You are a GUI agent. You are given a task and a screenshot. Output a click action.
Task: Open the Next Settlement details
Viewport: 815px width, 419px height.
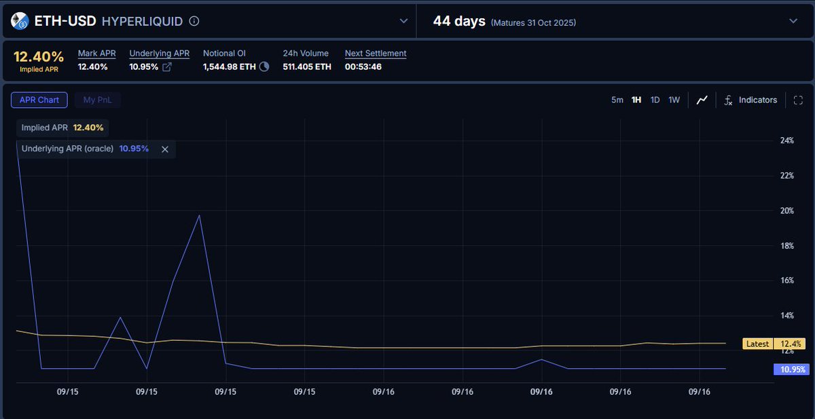click(x=375, y=53)
